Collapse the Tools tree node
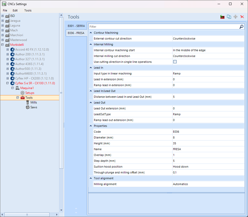 18,98
